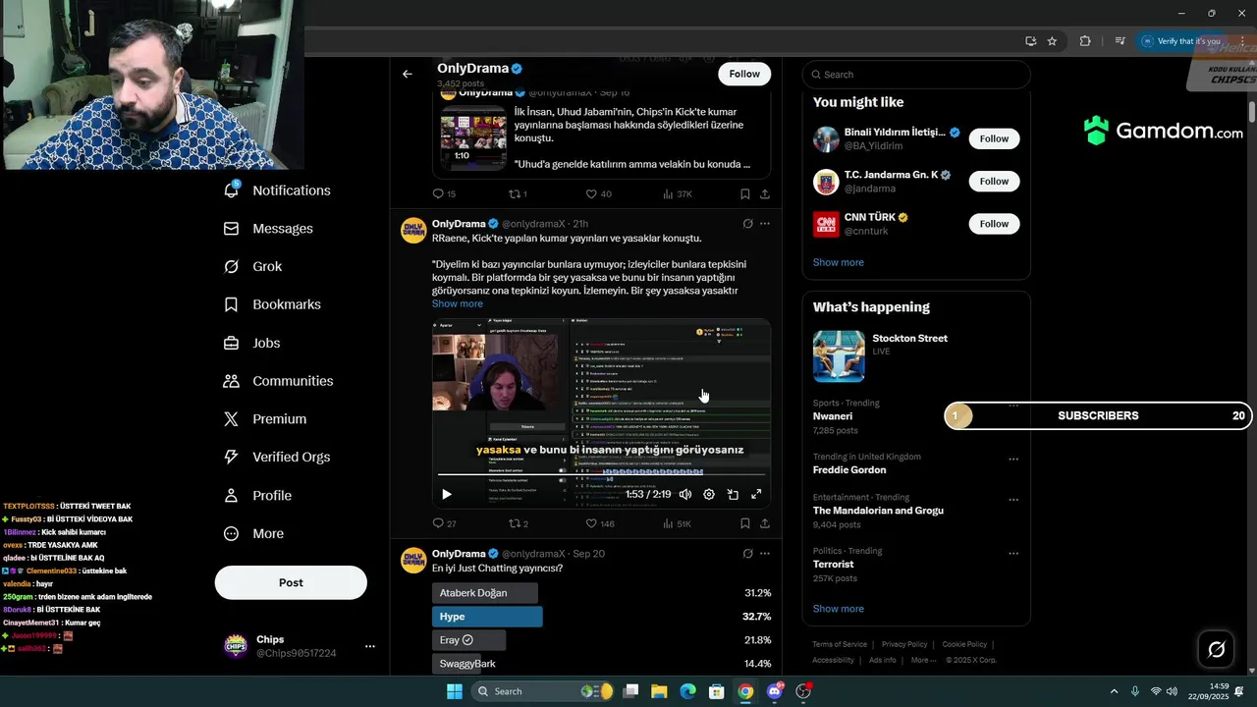Go back using the arrow beside OnlyDrama
This screenshot has width=1257, height=707.
point(408,74)
